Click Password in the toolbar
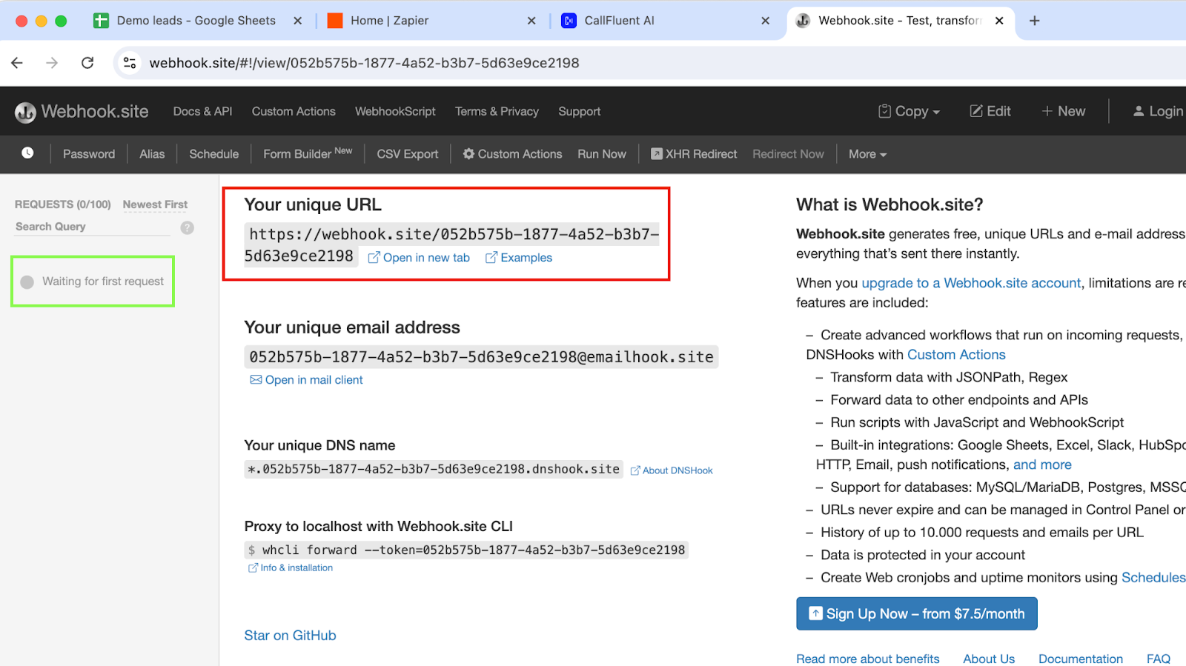This screenshot has height=666, width=1186. 89,154
